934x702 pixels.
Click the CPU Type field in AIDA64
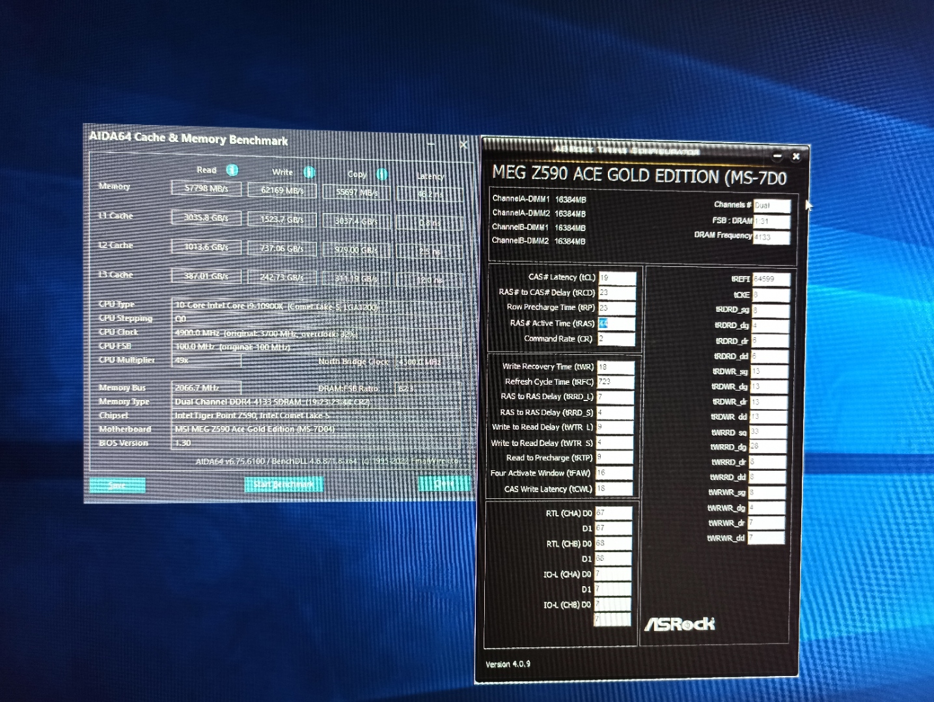pyautogui.click(x=317, y=306)
